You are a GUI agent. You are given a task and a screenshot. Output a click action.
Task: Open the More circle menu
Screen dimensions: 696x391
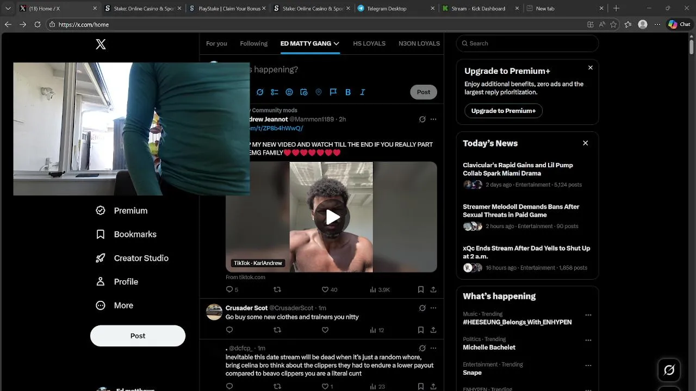(x=115, y=306)
